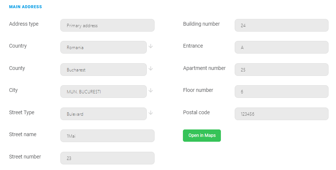This screenshot has height=170, width=336.
Task: Select the Address type field
Action: pos(107,25)
